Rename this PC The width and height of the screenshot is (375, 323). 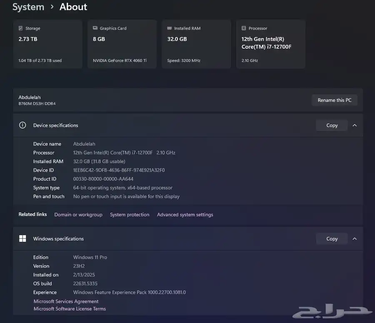335,100
